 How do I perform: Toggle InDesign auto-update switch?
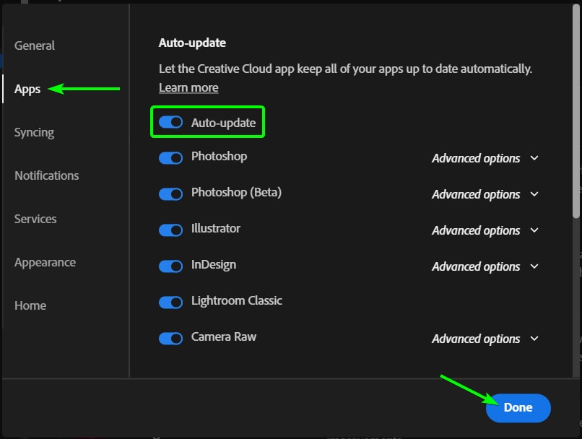coord(170,266)
